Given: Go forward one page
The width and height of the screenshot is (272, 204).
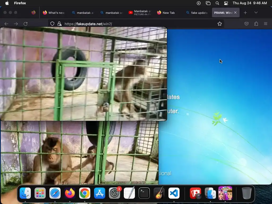Looking at the screenshot, I should pyautogui.click(x=16, y=24).
